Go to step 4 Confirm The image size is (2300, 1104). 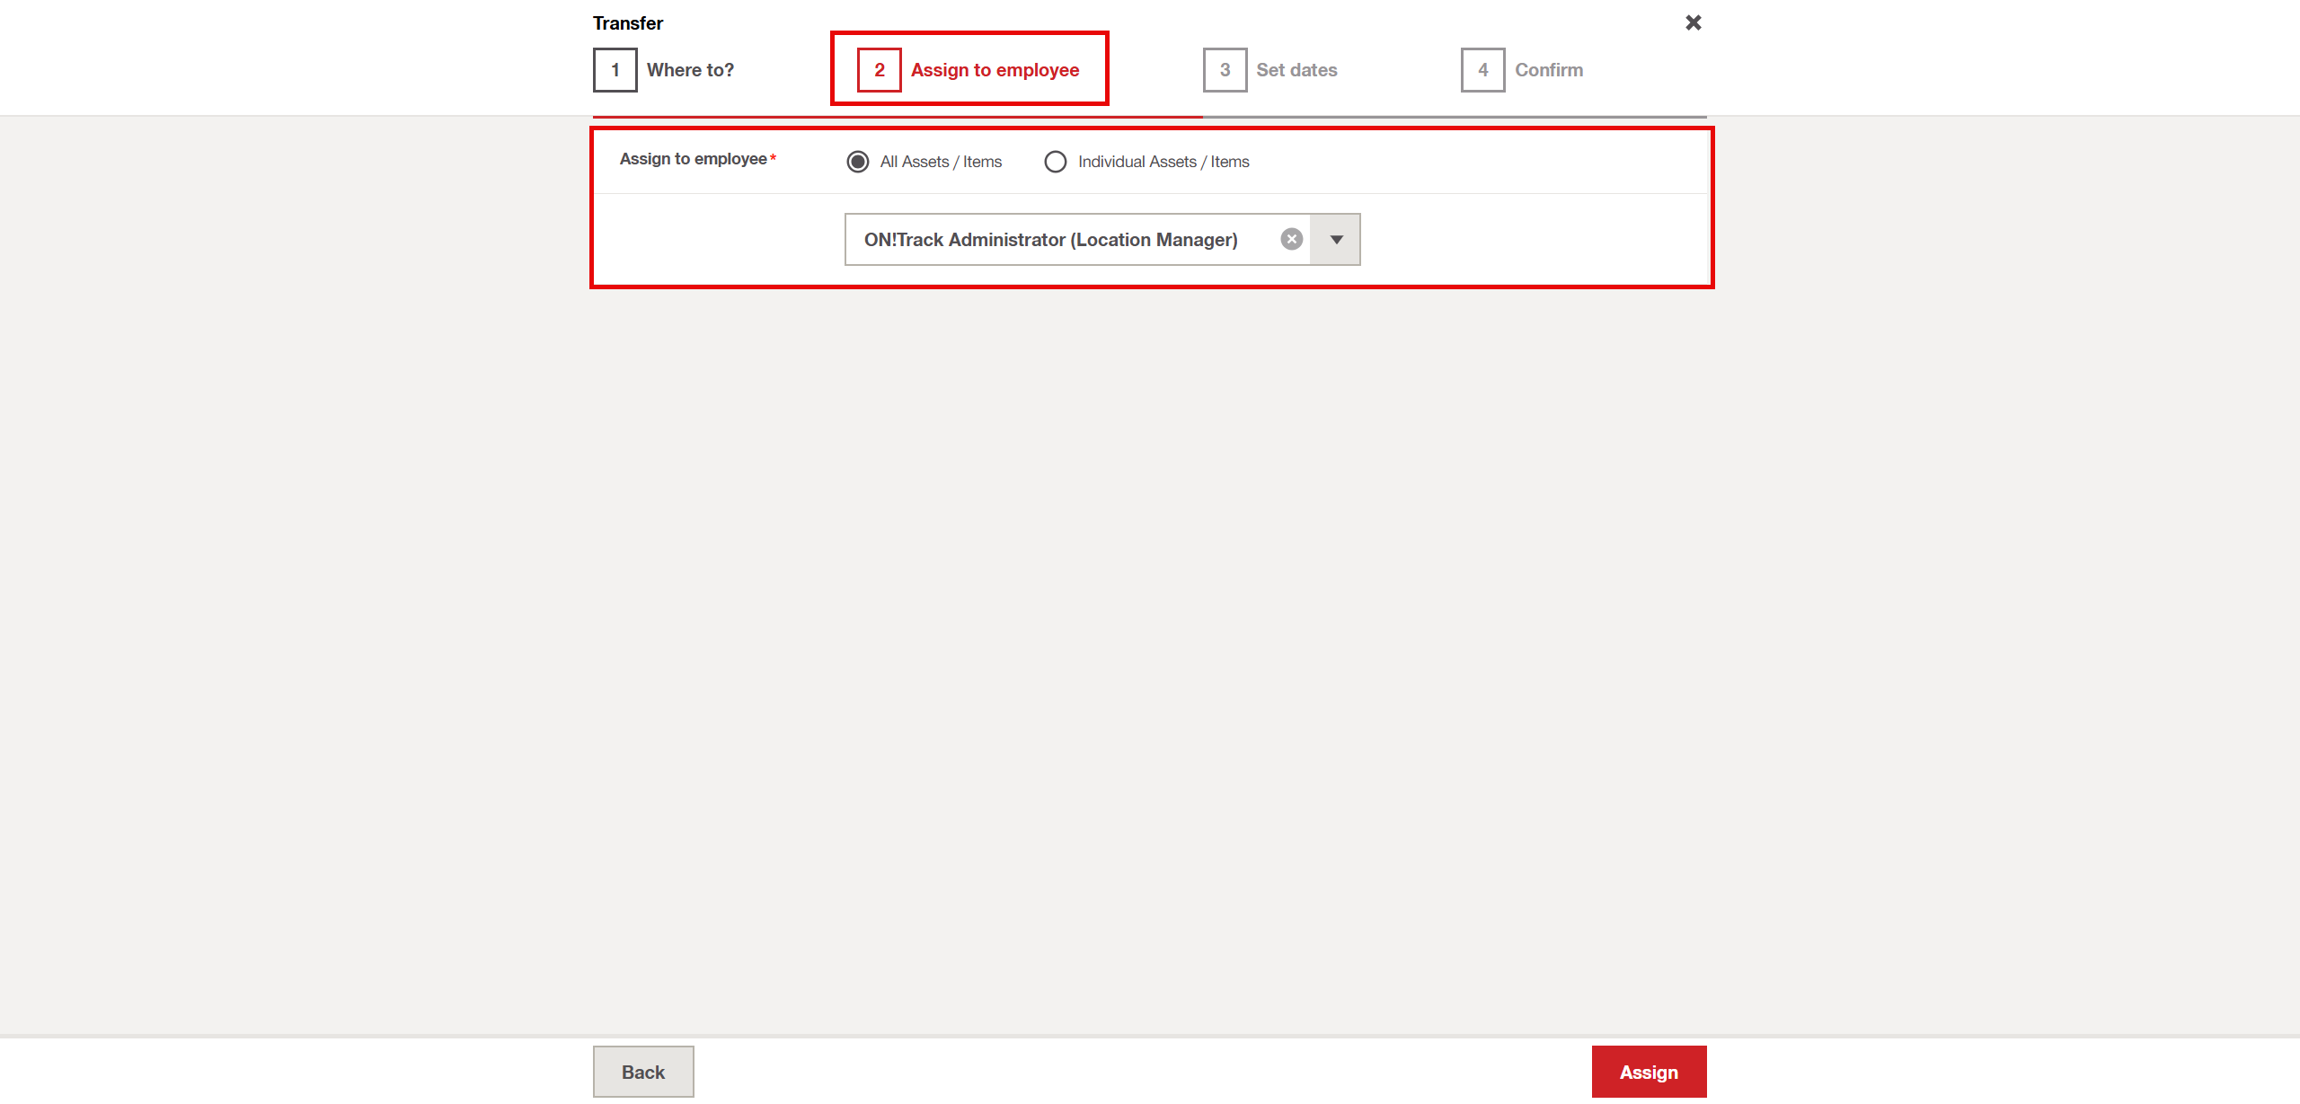[1548, 70]
